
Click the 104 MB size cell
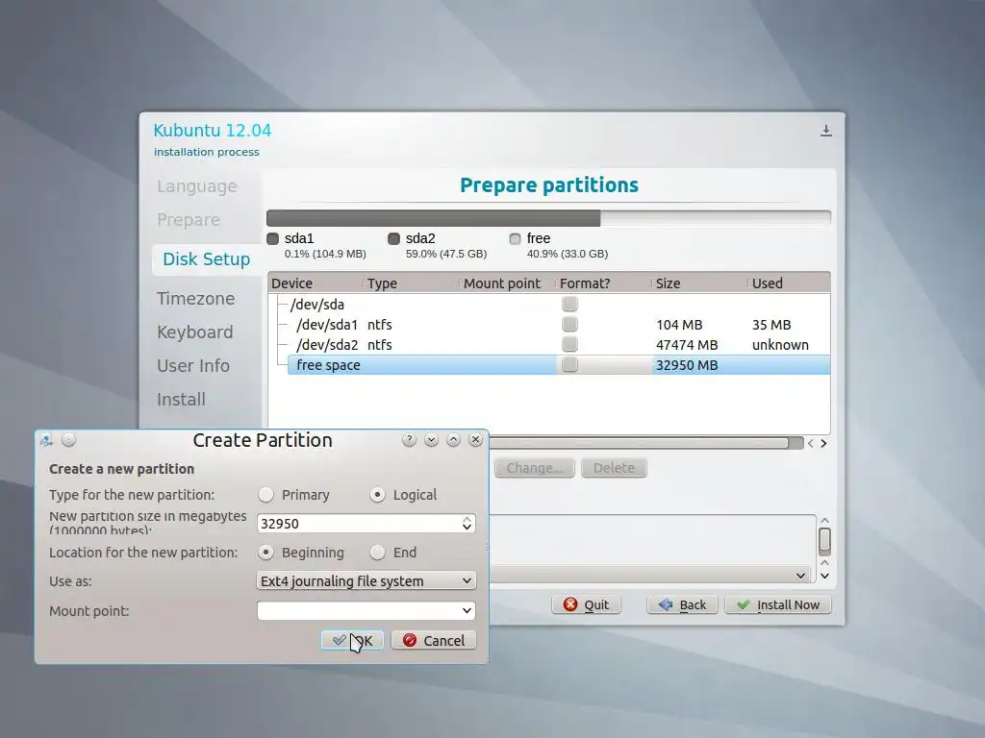pyautogui.click(x=679, y=325)
